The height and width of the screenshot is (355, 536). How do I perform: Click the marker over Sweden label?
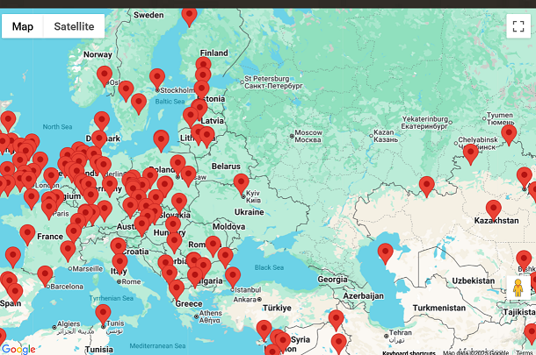pyautogui.click(x=189, y=13)
